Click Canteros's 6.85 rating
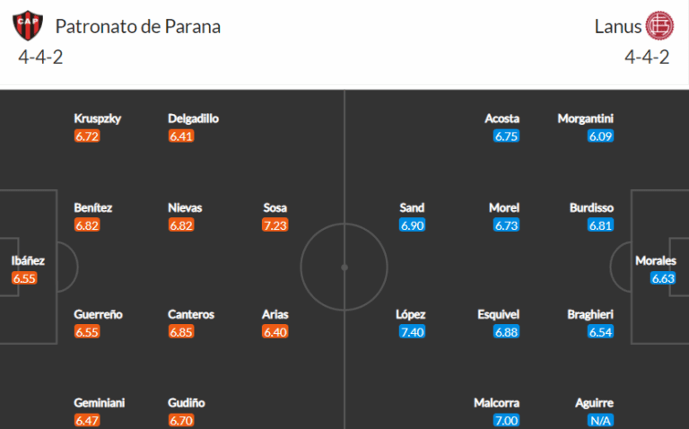 pos(181,332)
